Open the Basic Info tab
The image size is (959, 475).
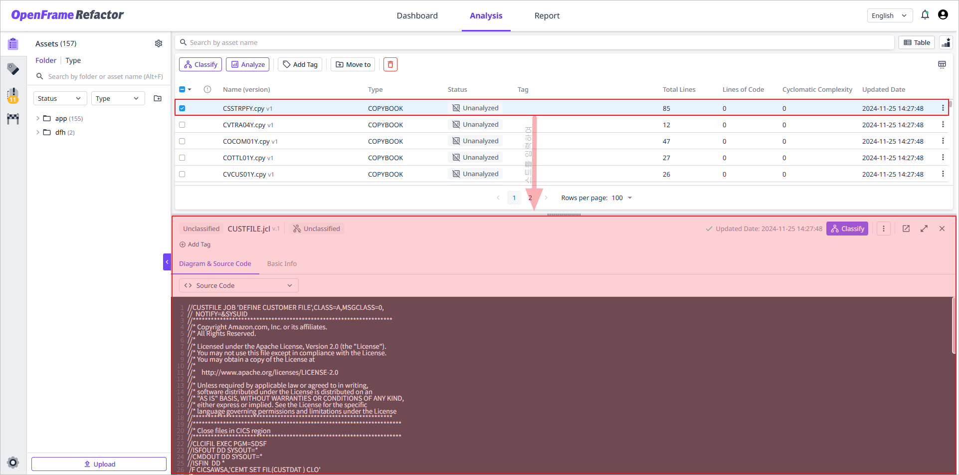(x=282, y=263)
